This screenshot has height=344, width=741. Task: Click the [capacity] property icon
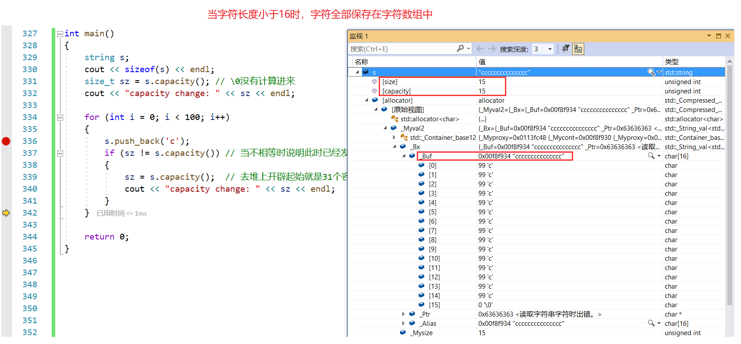(375, 91)
